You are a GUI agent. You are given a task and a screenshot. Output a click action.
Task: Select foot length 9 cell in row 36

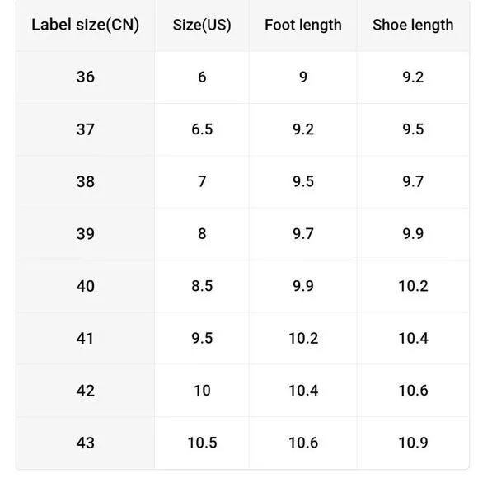click(303, 77)
